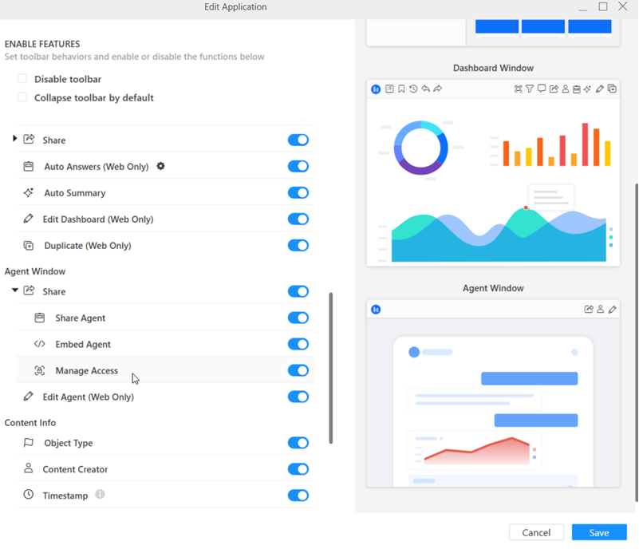Screen dimensions: 639x549
Task: Check the Disable toolbar checkbox
Action: 22,79
